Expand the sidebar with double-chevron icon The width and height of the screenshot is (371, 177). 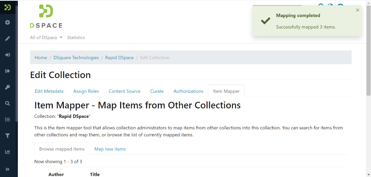click(8, 169)
